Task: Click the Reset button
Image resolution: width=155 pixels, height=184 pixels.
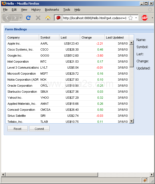Action: click(x=17, y=128)
